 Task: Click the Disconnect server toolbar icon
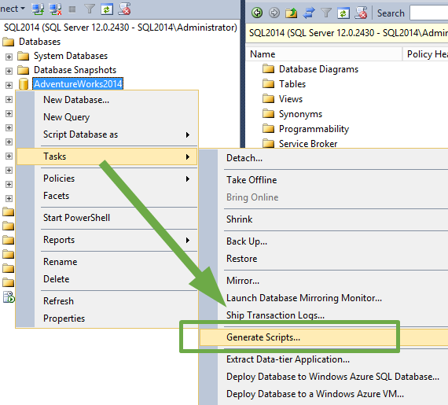pos(55,9)
